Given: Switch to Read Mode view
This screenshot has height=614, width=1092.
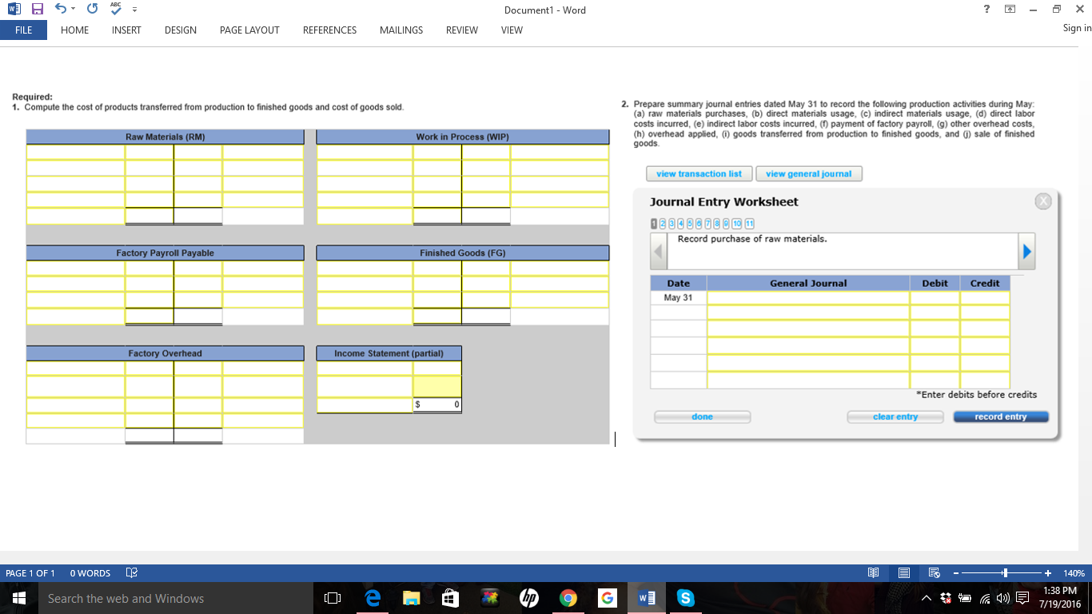Looking at the screenshot, I should tap(874, 573).
